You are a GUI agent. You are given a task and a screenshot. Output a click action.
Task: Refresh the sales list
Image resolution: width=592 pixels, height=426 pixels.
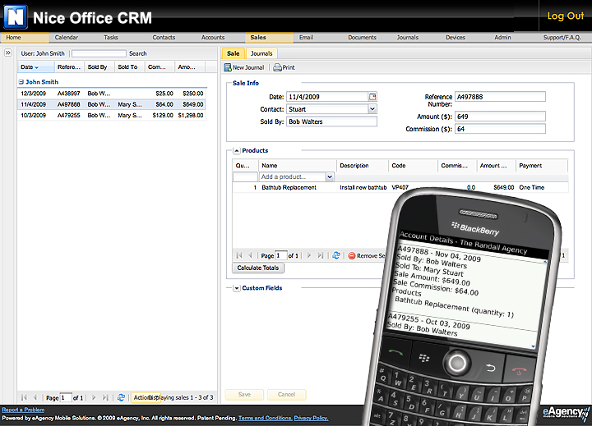click(121, 397)
